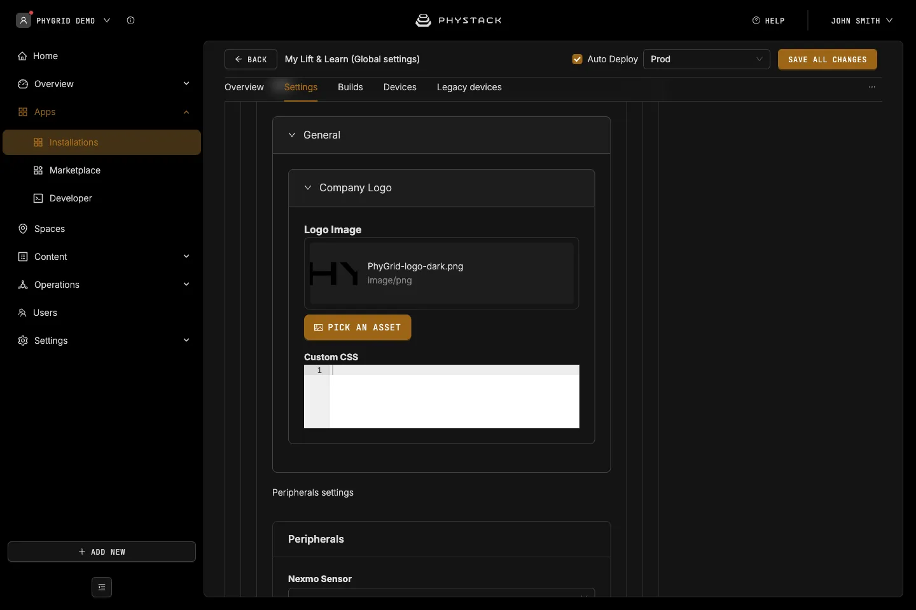The image size is (916, 610).
Task: Click the Help question mark icon
Action: (x=756, y=20)
